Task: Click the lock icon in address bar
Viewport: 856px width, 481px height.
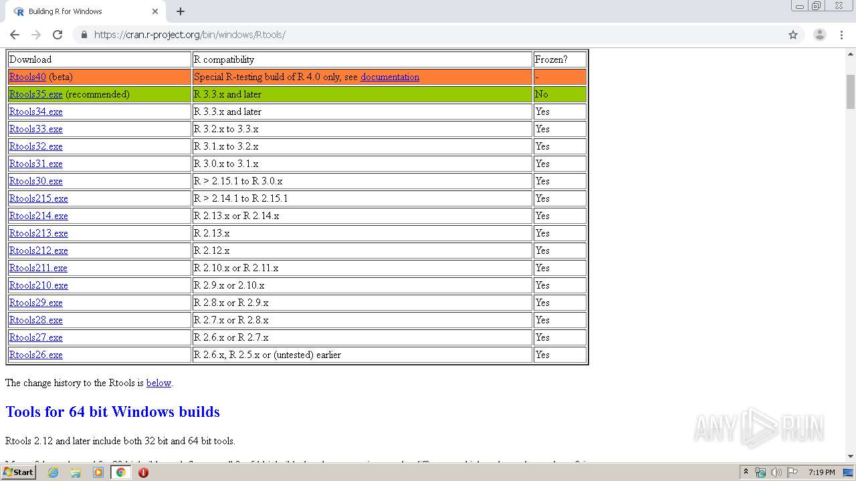Action: click(x=84, y=35)
